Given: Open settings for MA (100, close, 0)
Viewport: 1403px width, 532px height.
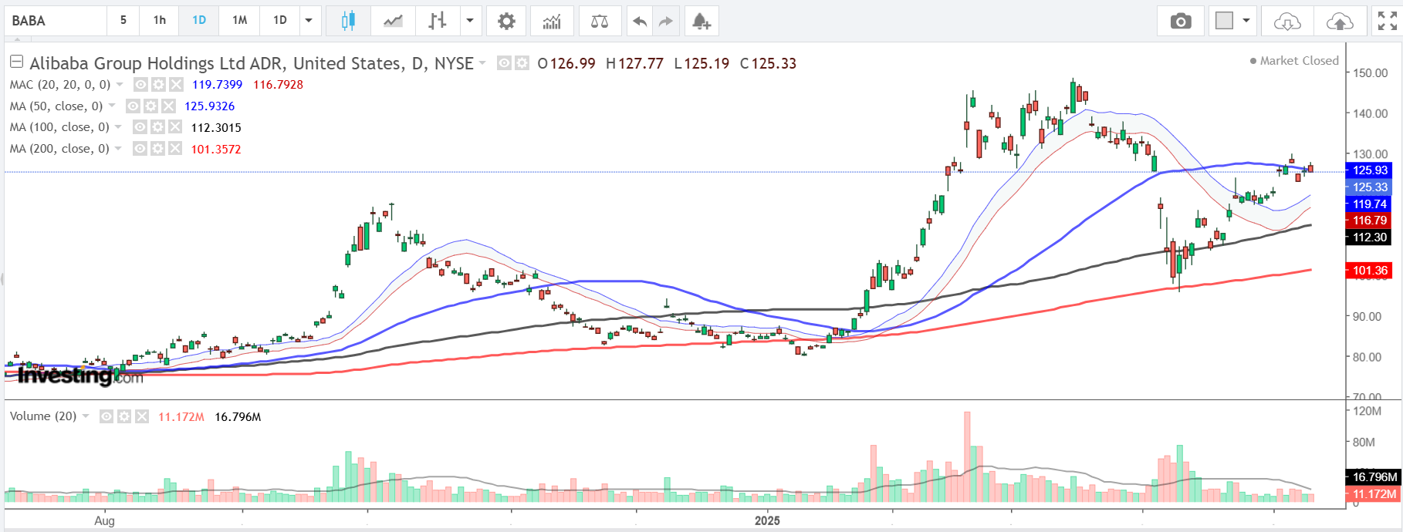Looking at the screenshot, I should 157,127.
